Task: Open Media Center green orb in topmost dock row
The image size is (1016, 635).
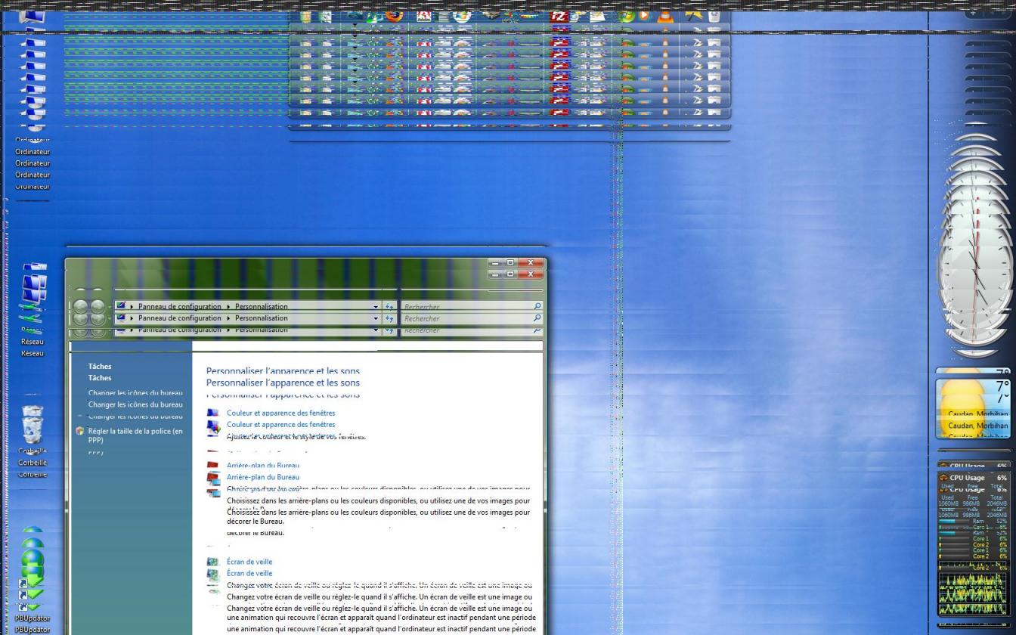Action: pos(626,15)
